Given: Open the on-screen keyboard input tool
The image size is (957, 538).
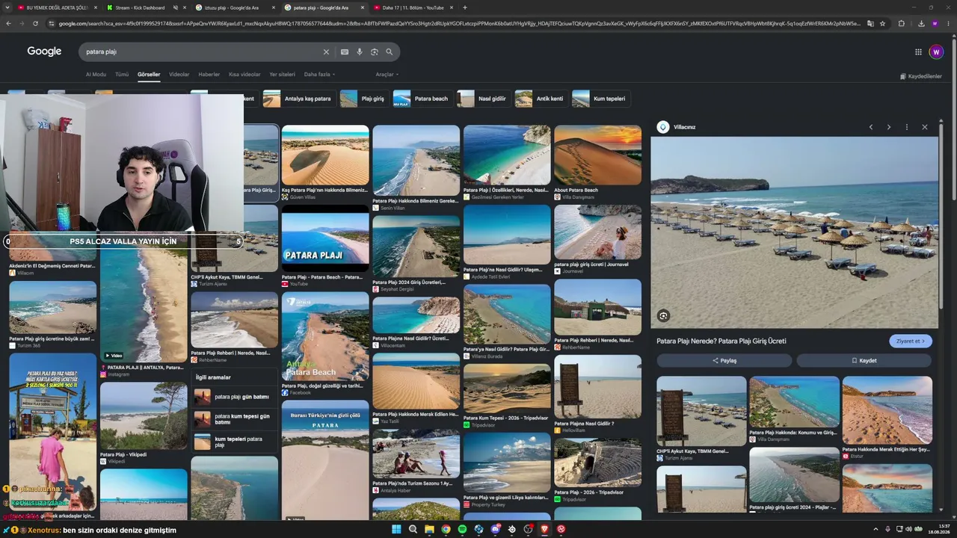Looking at the screenshot, I should pos(345,52).
